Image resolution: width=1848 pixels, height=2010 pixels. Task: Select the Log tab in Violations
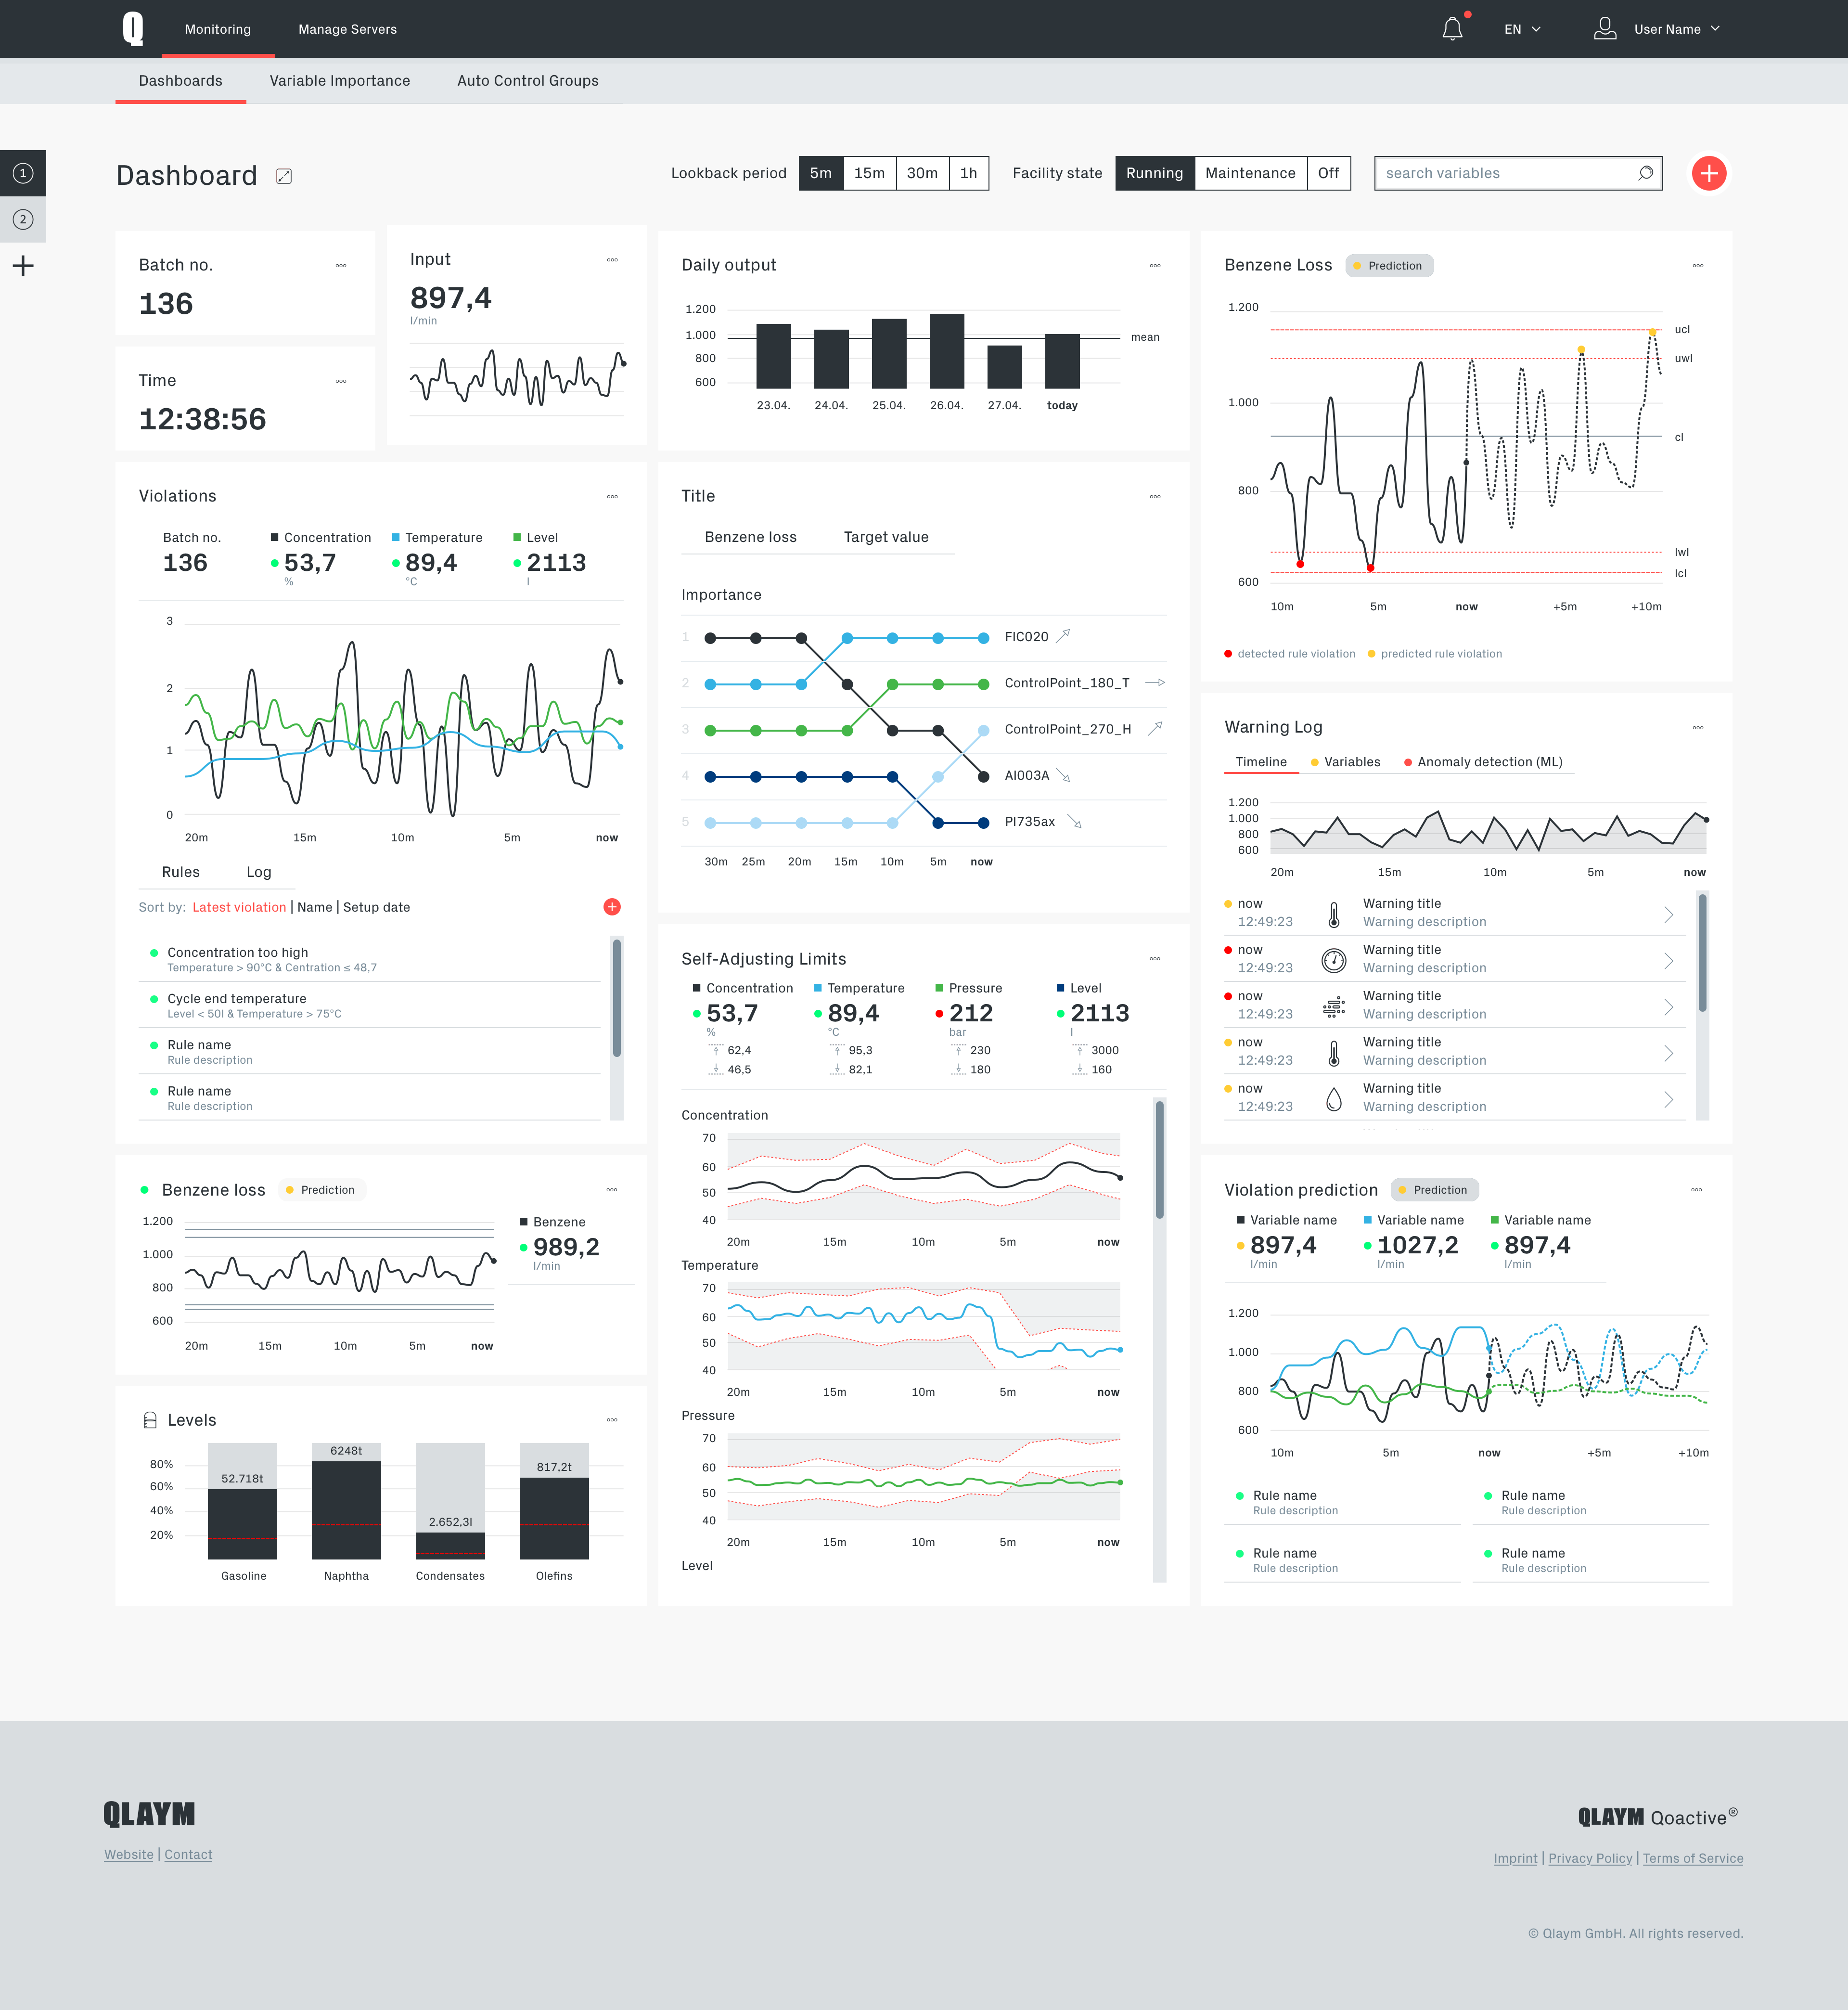point(259,872)
